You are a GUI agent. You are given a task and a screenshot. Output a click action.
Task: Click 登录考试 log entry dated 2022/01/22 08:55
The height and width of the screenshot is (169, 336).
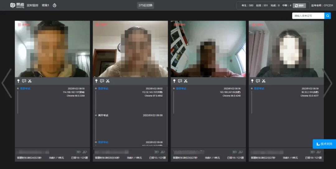(25, 88)
